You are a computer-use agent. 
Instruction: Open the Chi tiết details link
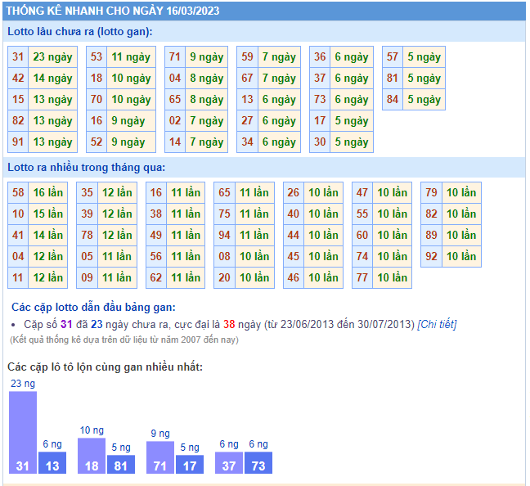tap(437, 324)
